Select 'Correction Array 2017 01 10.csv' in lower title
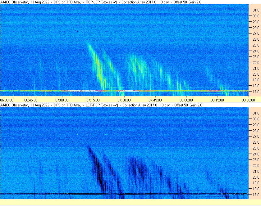The width and height of the screenshot is (261, 206). click(146, 105)
